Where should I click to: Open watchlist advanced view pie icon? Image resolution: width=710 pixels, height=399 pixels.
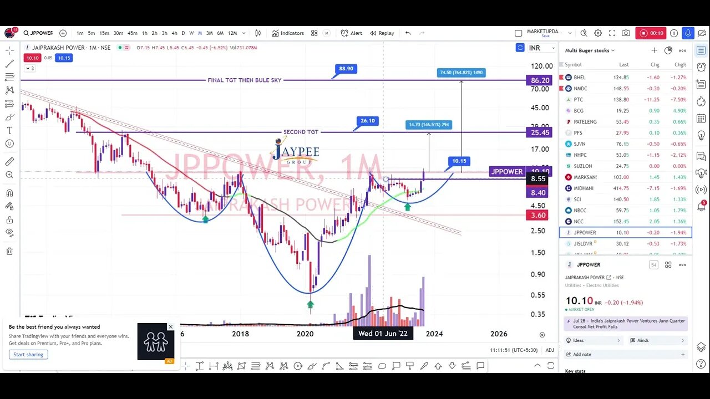click(668, 50)
